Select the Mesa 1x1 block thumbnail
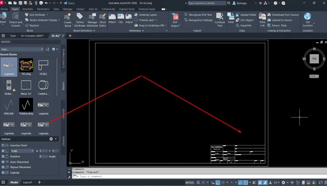327x186 pixels. (26, 87)
